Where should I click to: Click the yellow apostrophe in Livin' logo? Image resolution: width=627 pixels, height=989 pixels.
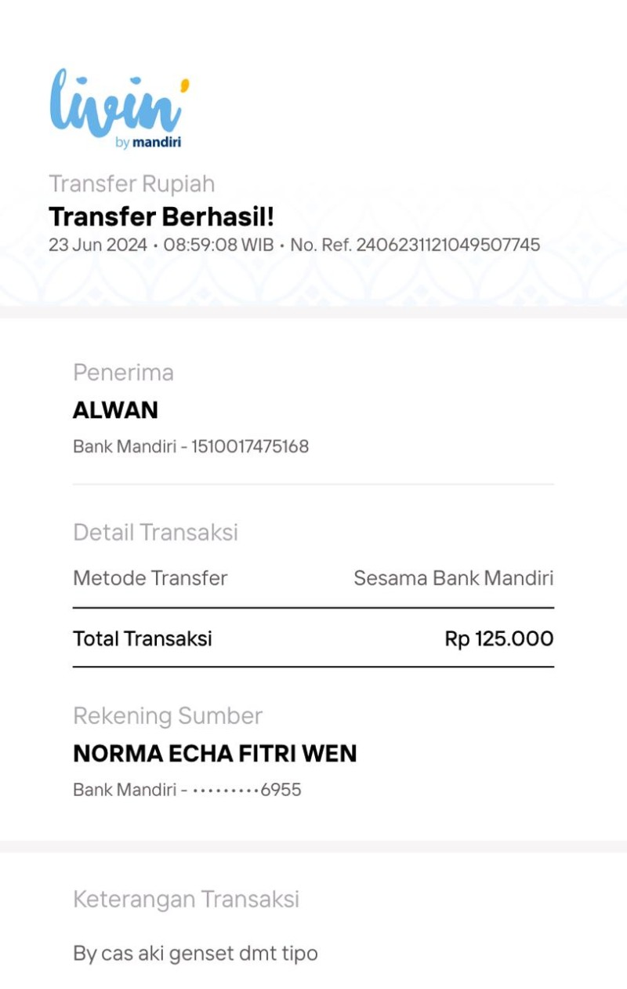[x=185, y=85]
